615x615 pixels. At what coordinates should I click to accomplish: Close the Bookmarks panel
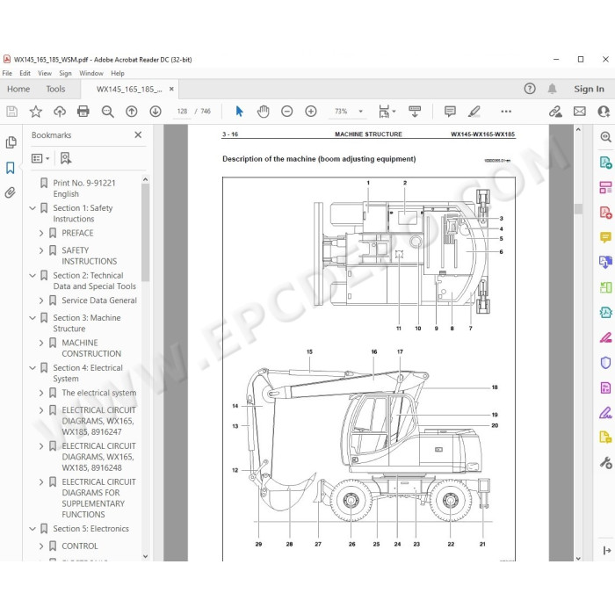tap(138, 135)
